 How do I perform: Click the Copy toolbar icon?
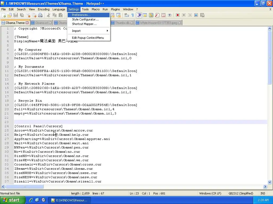point(54,15)
